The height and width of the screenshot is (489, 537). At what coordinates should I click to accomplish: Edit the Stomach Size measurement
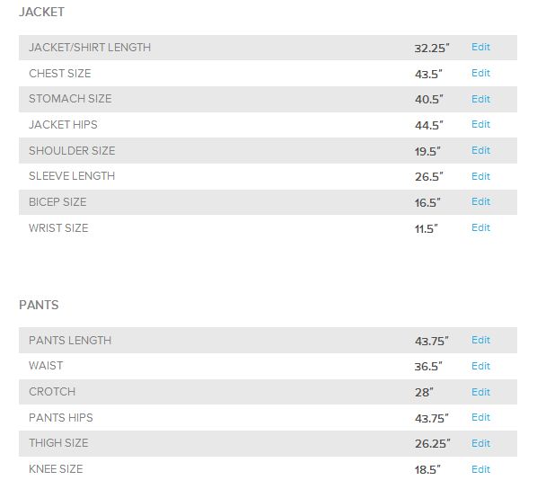480,99
